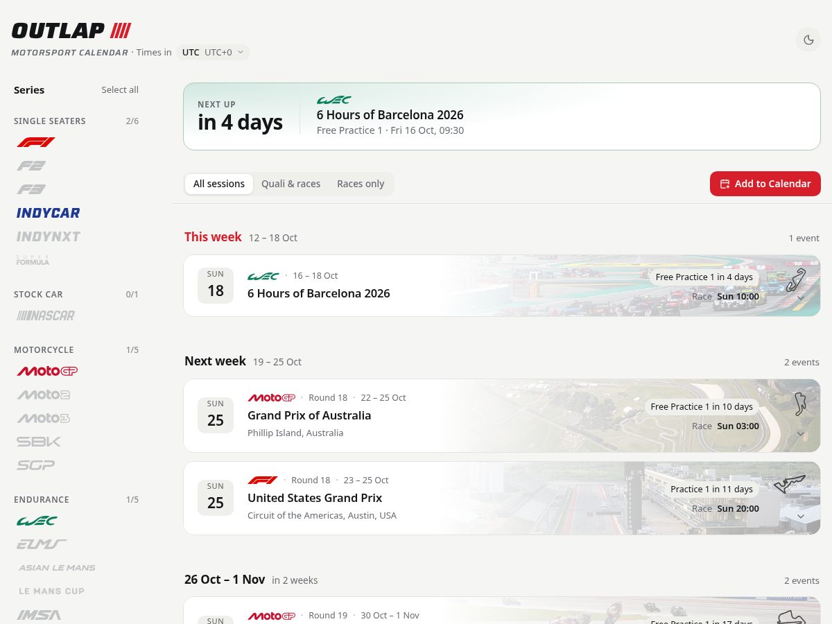Enable the Moto3 series logo
Screen dimensions: 832x624
44,418
